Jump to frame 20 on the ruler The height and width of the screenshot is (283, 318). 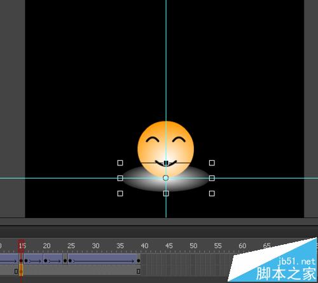46,245
